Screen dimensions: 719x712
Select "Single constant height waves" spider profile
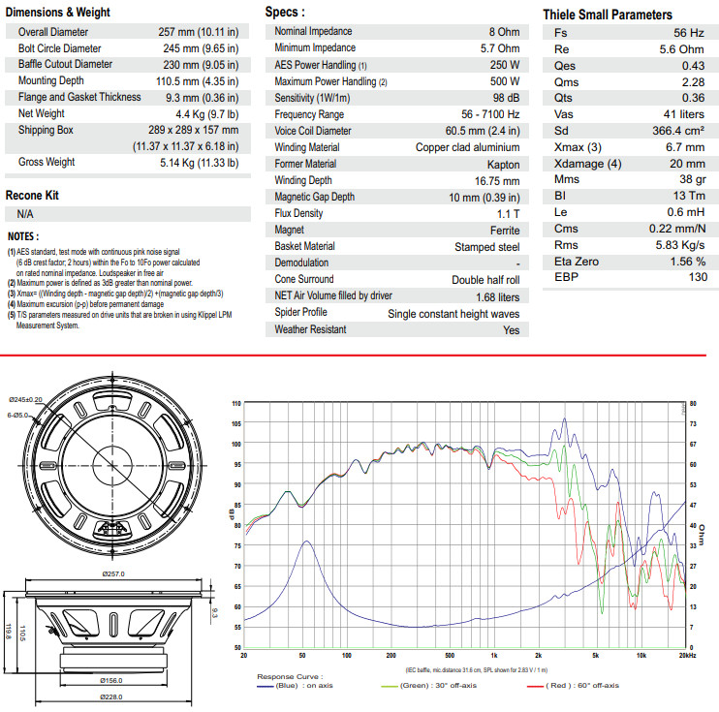point(453,315)
